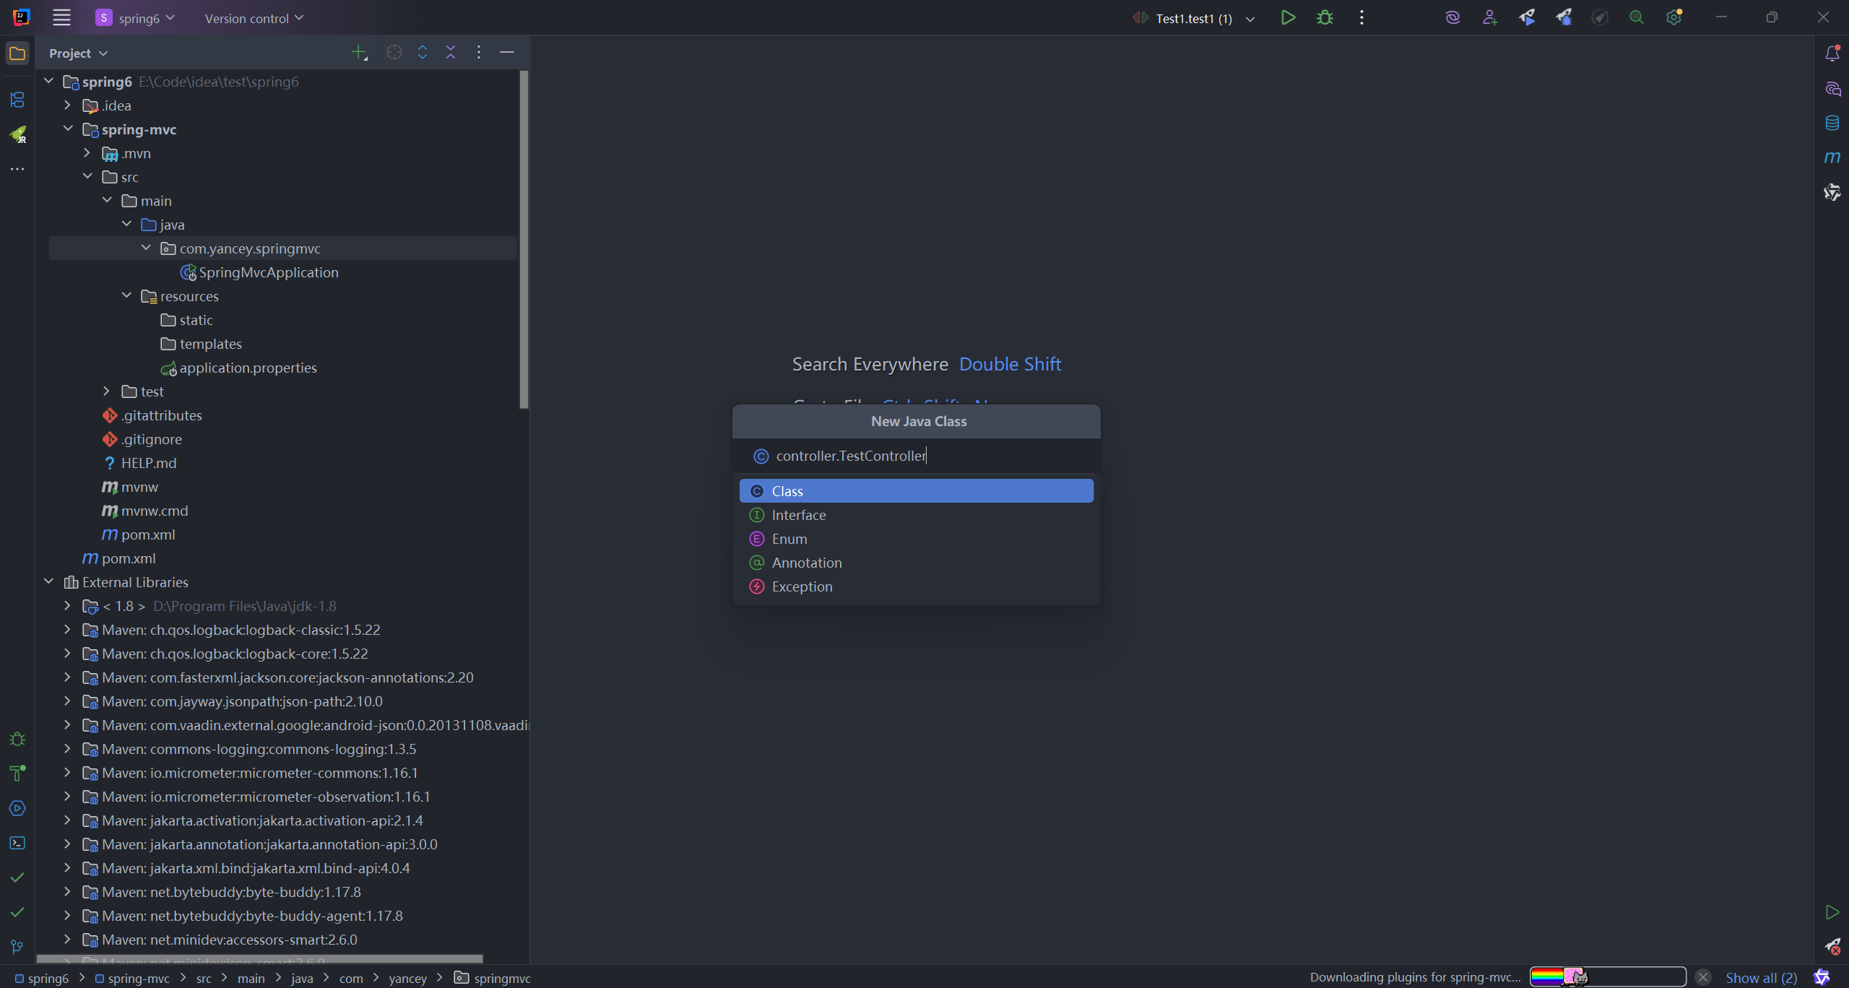The height and width of the screenshot is (988, 1849).
Task: Click the plugin download progress bar
Action: (1608, 977)
